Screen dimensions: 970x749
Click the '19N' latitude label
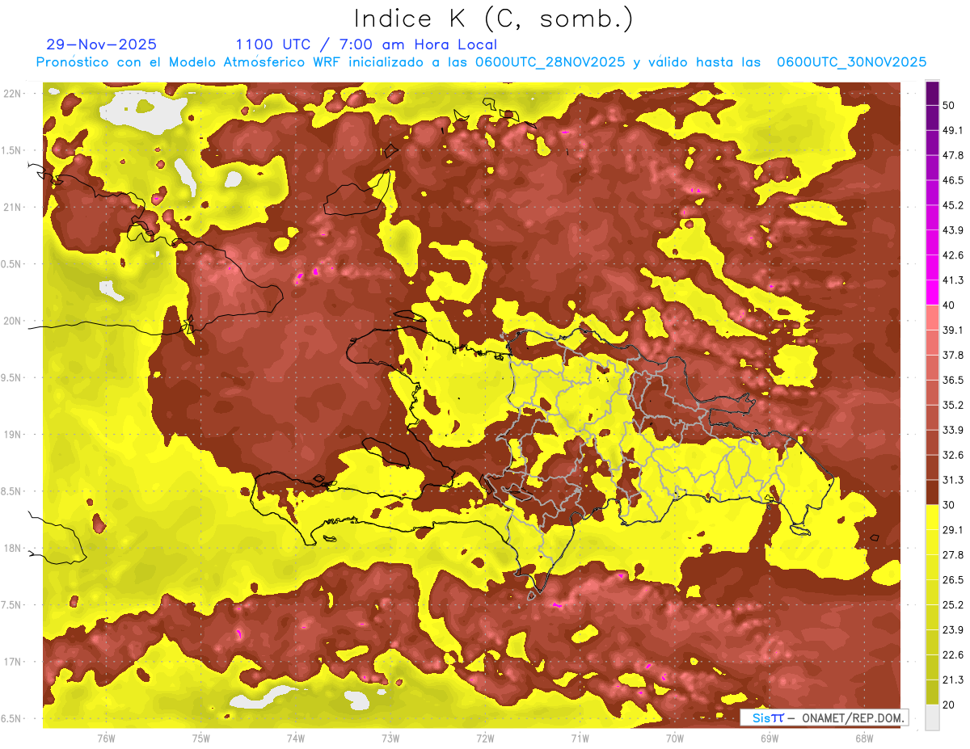click(x=12, y=435)
